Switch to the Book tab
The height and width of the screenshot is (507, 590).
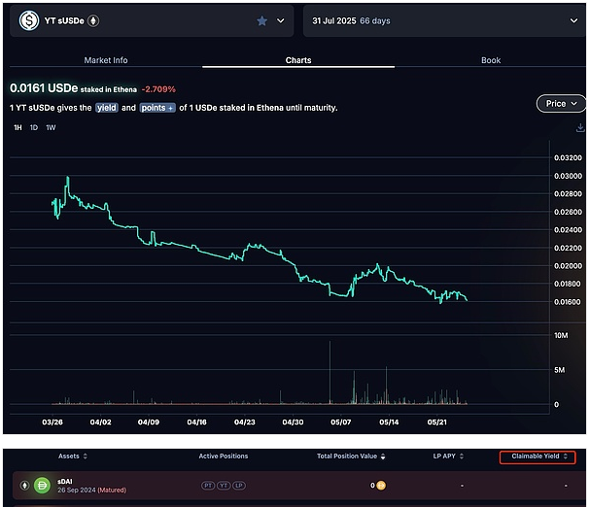pyautogui.click(x=491, y=60)
